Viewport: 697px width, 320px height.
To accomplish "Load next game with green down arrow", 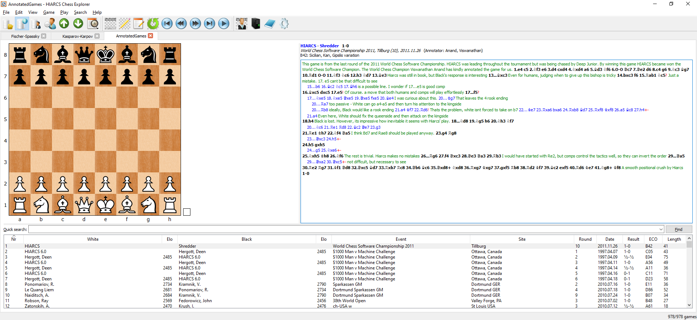I will (78, 24).
